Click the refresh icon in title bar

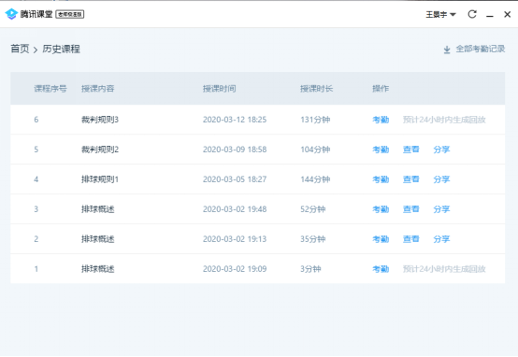click(x=472, y=14)
